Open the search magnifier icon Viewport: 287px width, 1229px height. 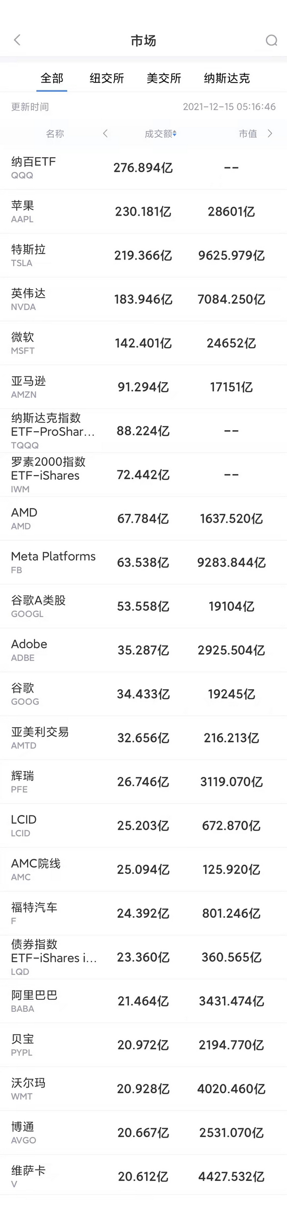point(271,40)
